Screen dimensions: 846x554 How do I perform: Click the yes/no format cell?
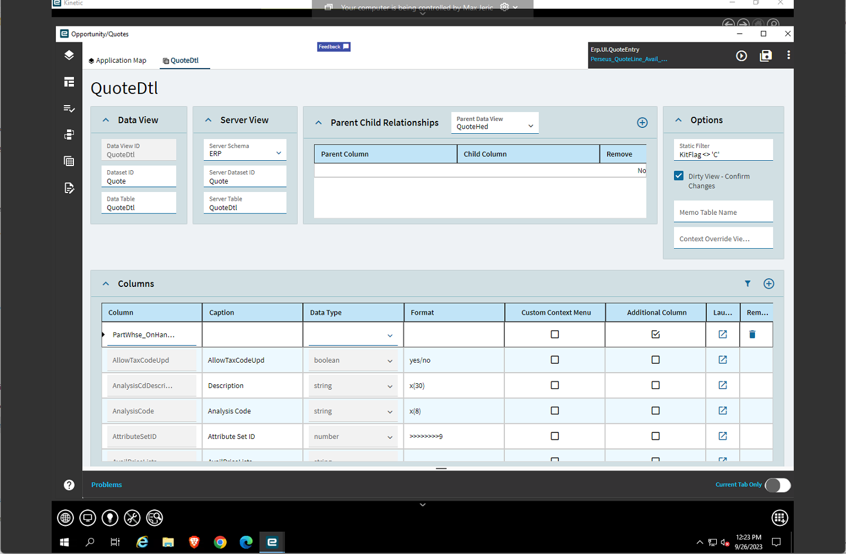point(454,360)
